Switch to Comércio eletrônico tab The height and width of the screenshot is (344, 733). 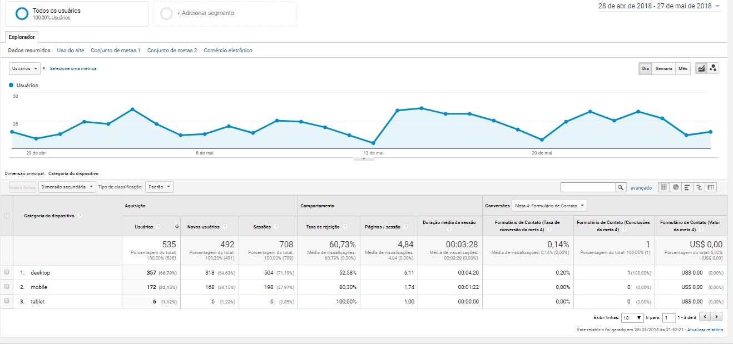pos(228,51)
